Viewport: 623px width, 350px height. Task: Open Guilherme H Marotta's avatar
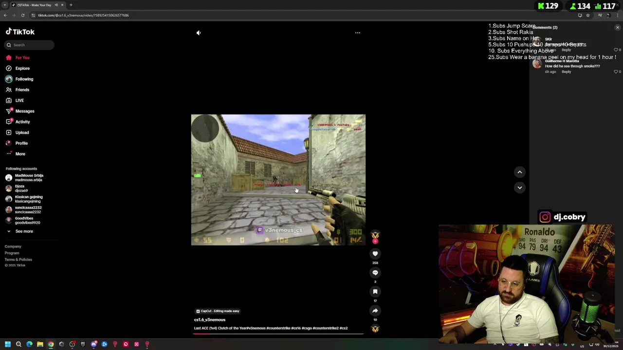tap(537, 64)
